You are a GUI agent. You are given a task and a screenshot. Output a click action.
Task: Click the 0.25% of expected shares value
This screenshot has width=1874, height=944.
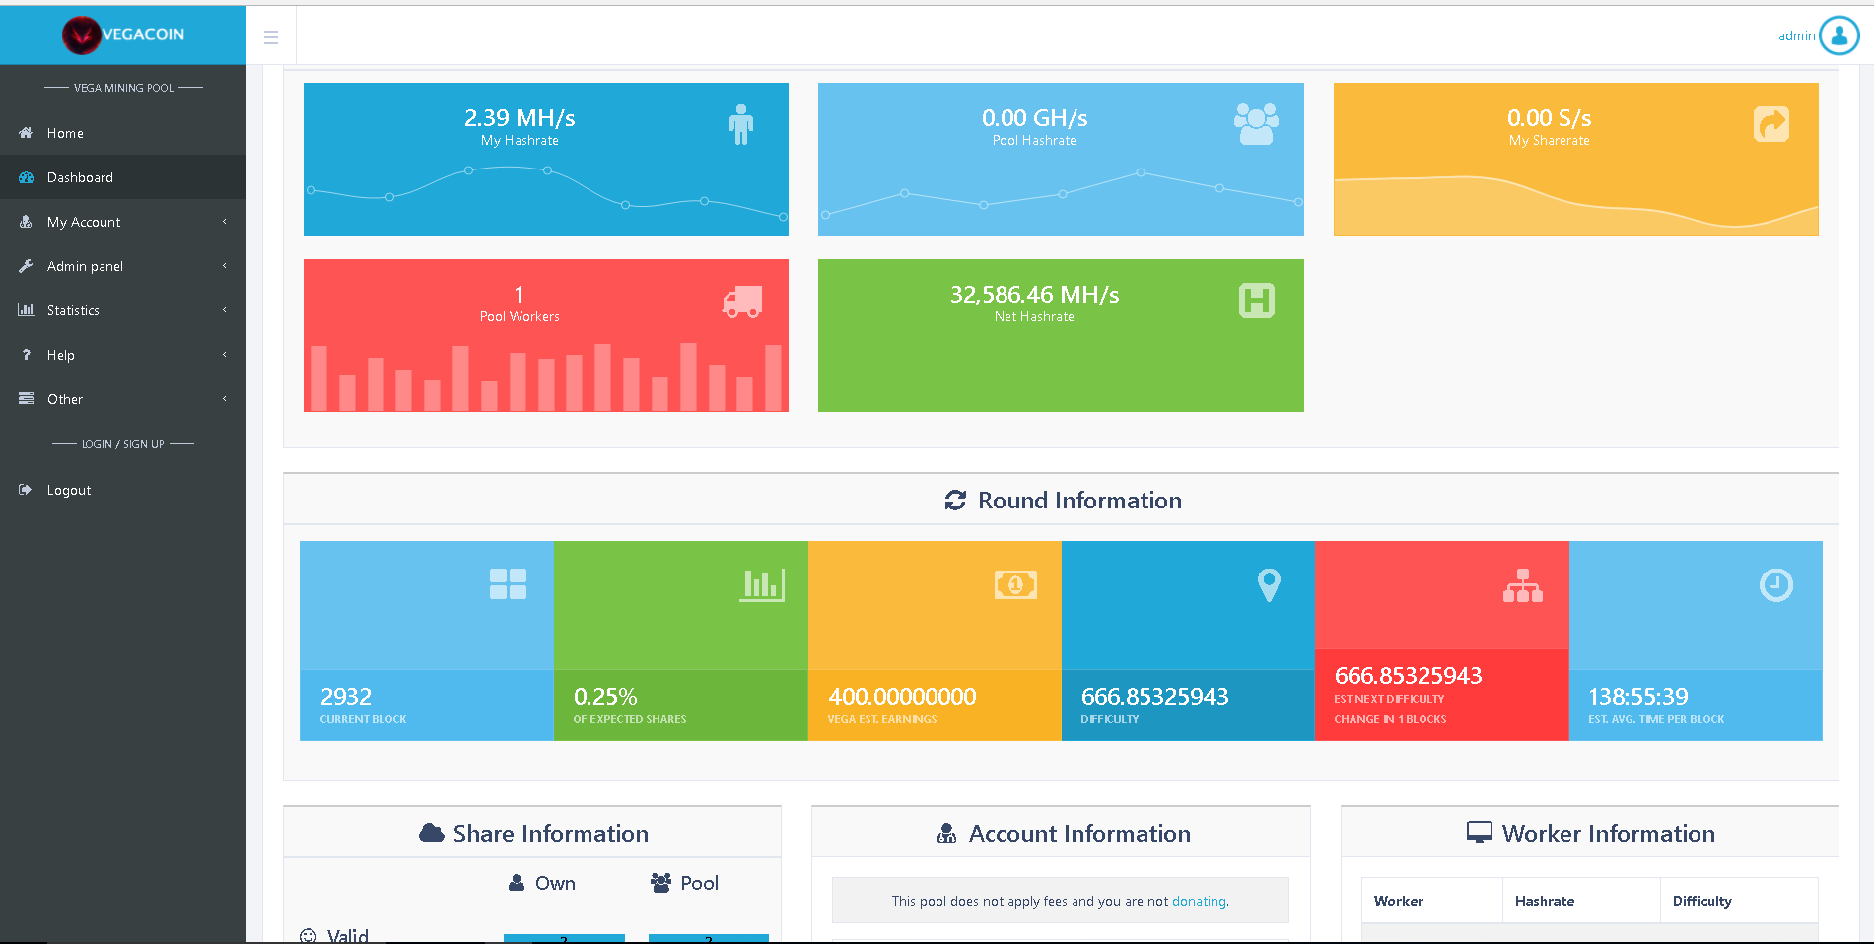(x=605, y=697)
